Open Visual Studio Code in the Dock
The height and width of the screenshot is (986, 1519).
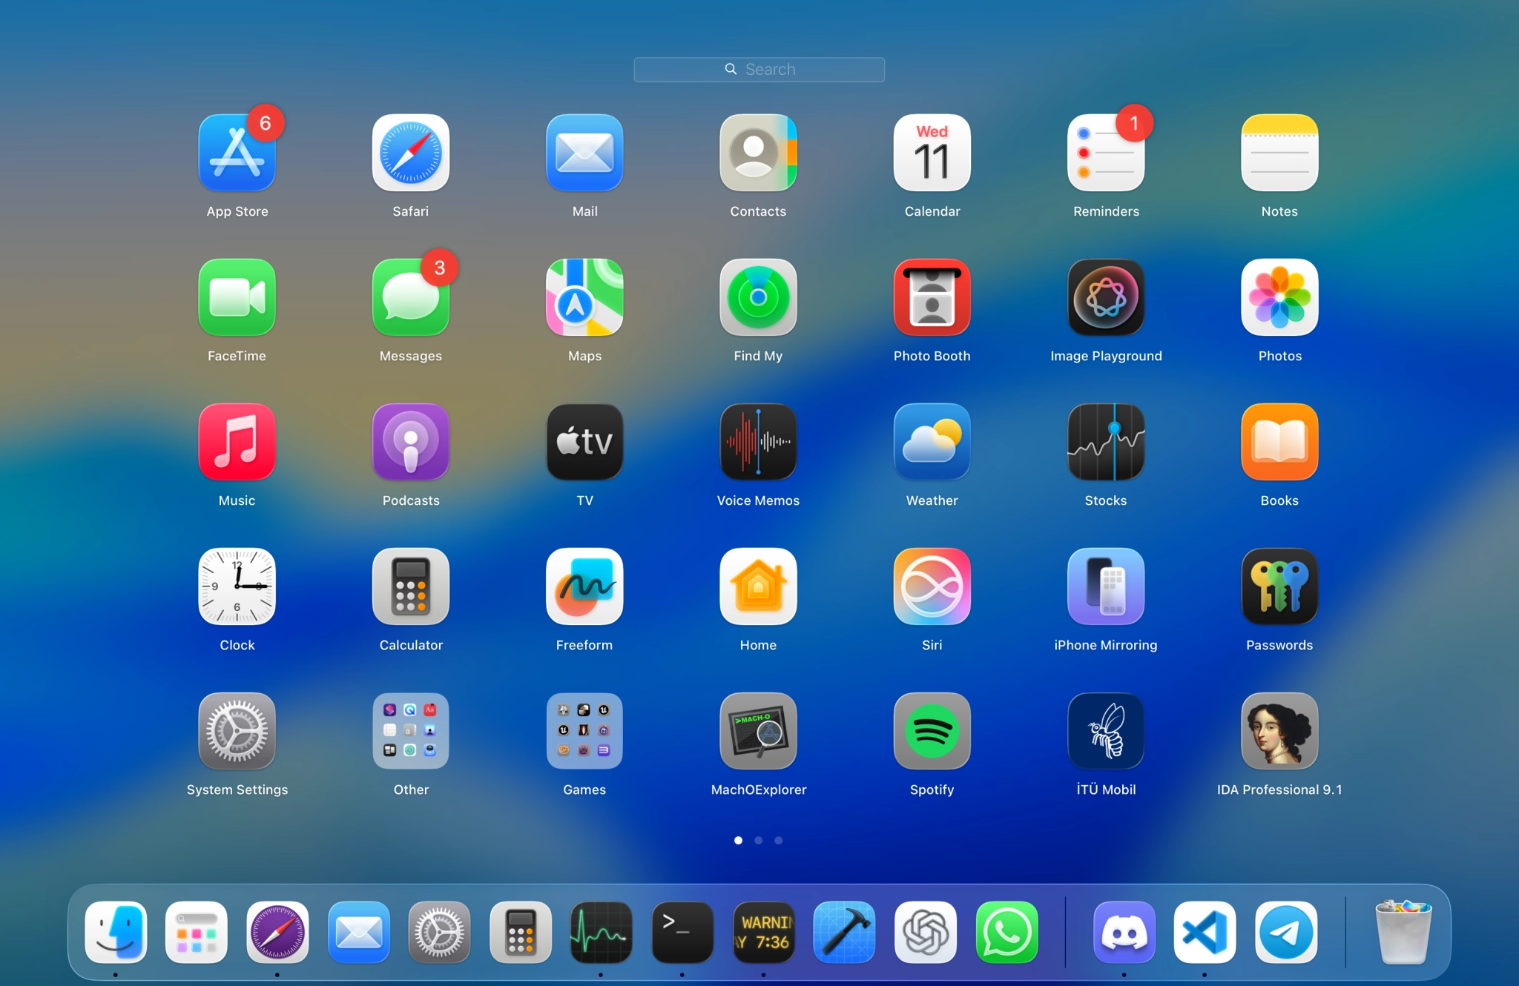[x=1205, y=932]
